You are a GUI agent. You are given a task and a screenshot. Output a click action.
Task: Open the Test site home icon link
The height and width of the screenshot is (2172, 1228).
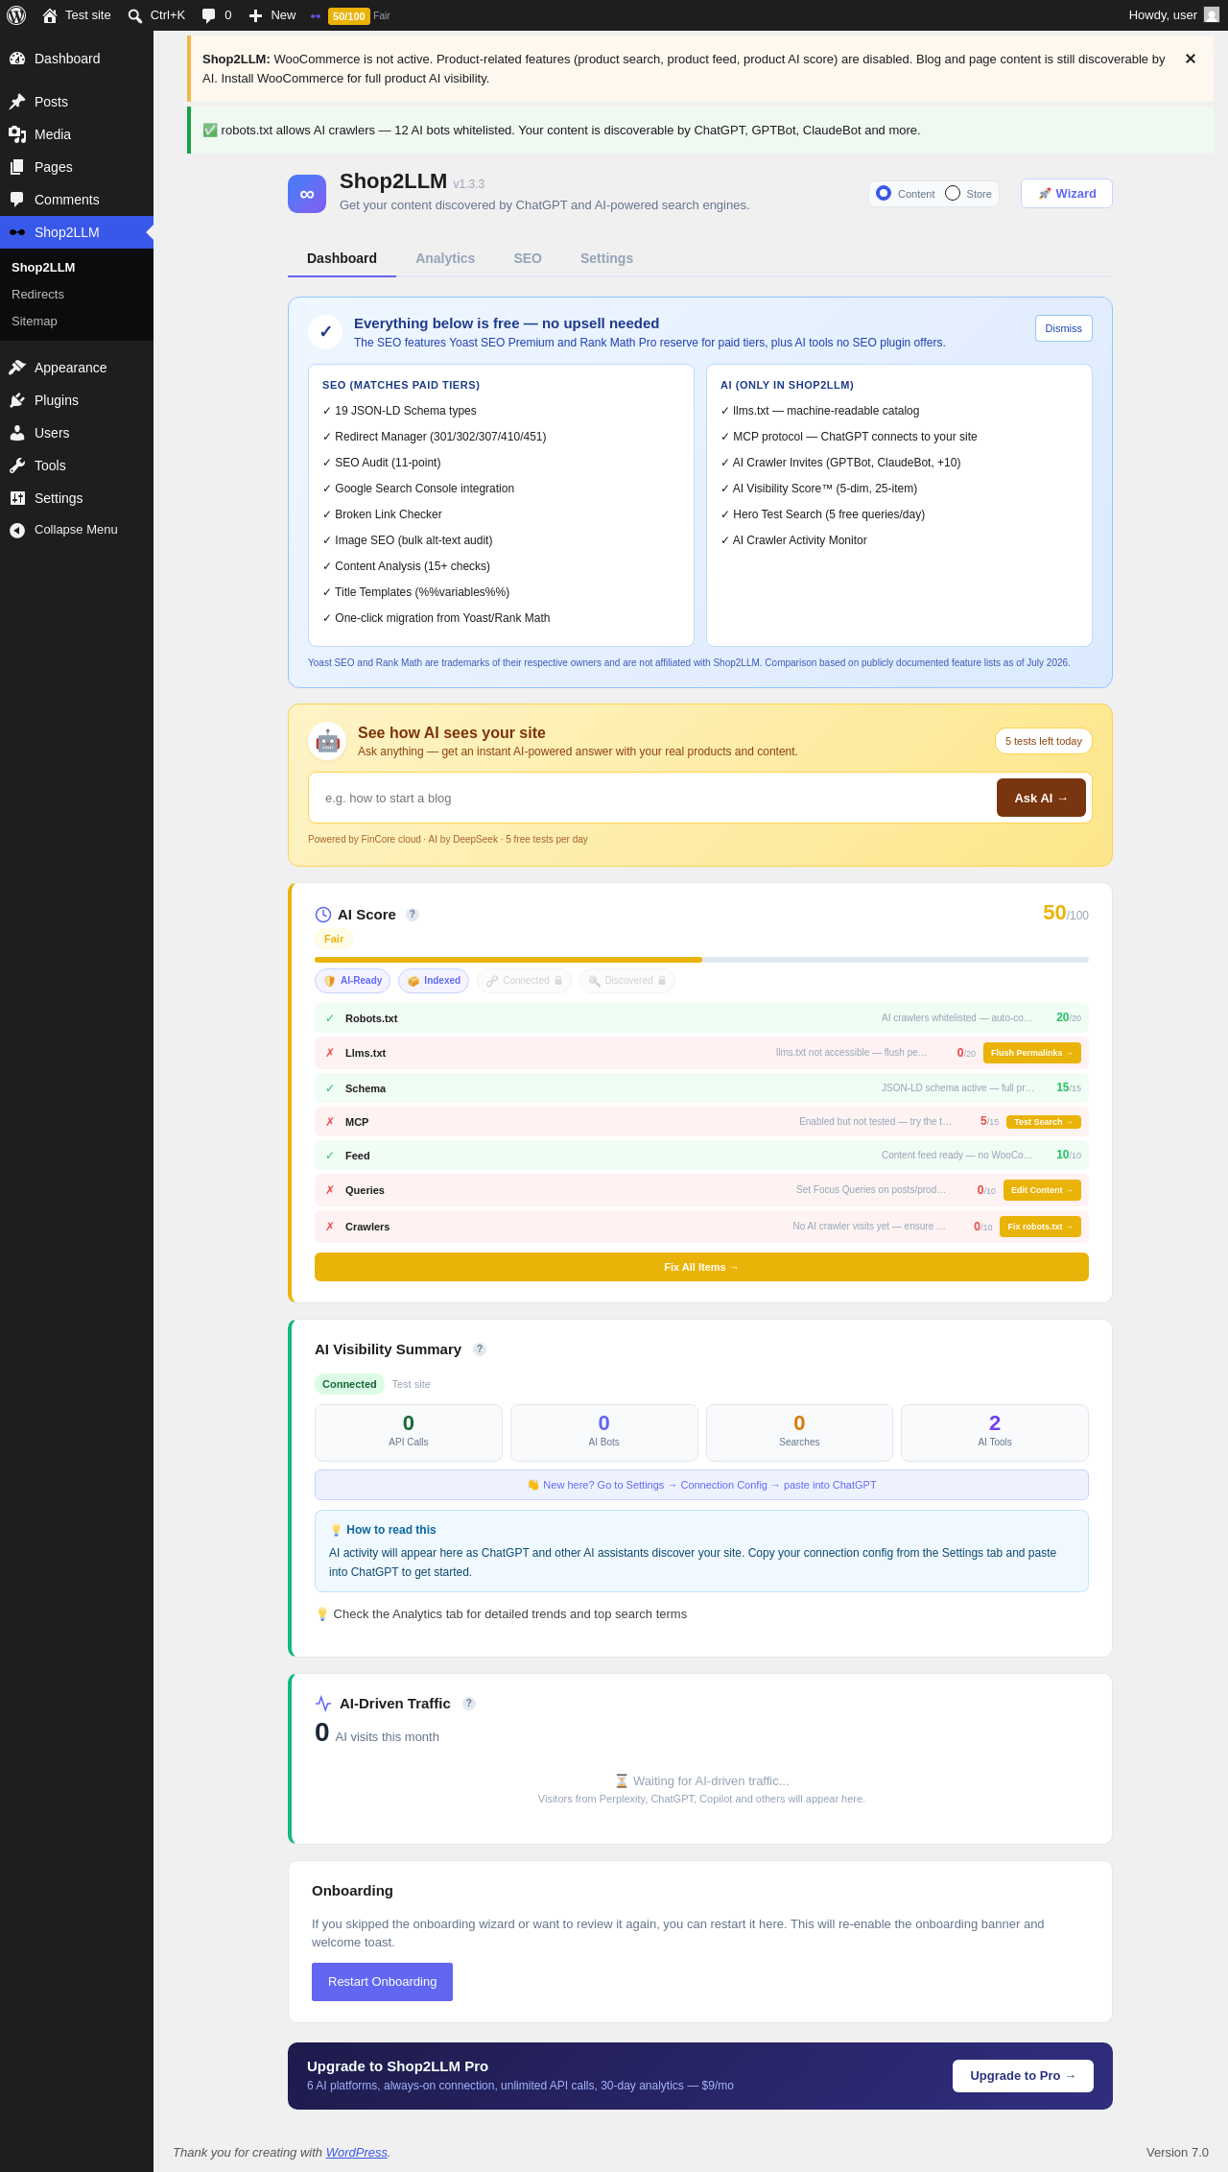[50, 15]
